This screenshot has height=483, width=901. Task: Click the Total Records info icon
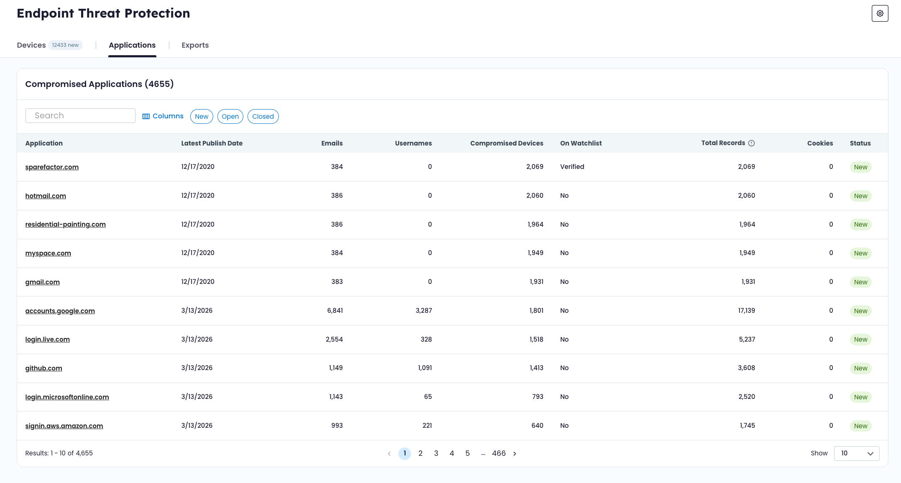tap(751, 143)
